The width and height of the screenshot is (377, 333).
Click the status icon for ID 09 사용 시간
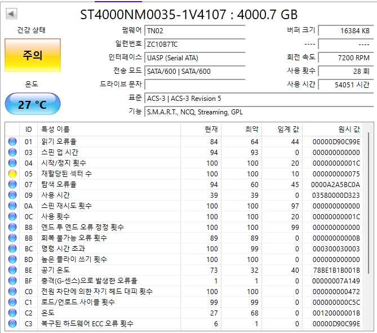(12, 195)
